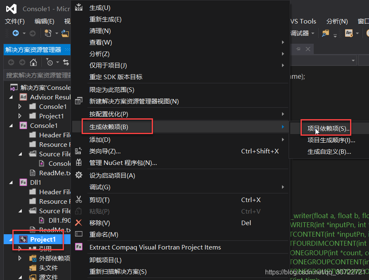
Task: Click the pending changes clock icon
Action: click(49, 63)
